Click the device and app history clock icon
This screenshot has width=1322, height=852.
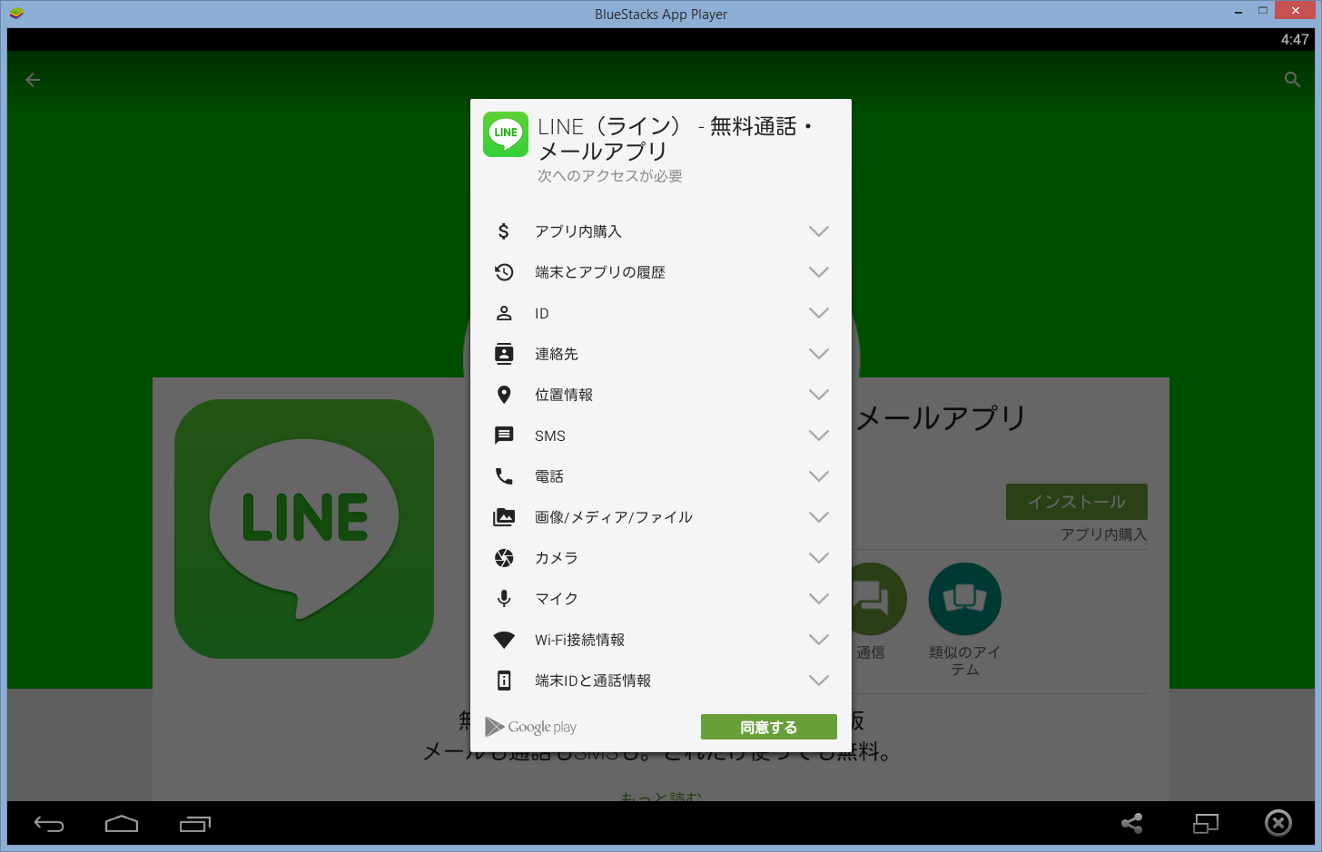tap(504, 272)
